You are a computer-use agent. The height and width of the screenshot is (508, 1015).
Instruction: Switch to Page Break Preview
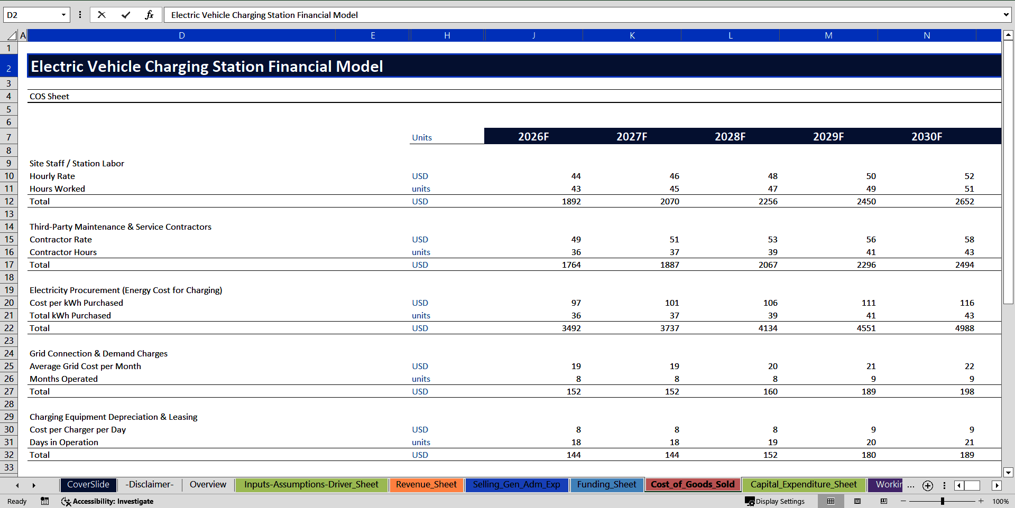pyautogui.click(x=884, y=501)
